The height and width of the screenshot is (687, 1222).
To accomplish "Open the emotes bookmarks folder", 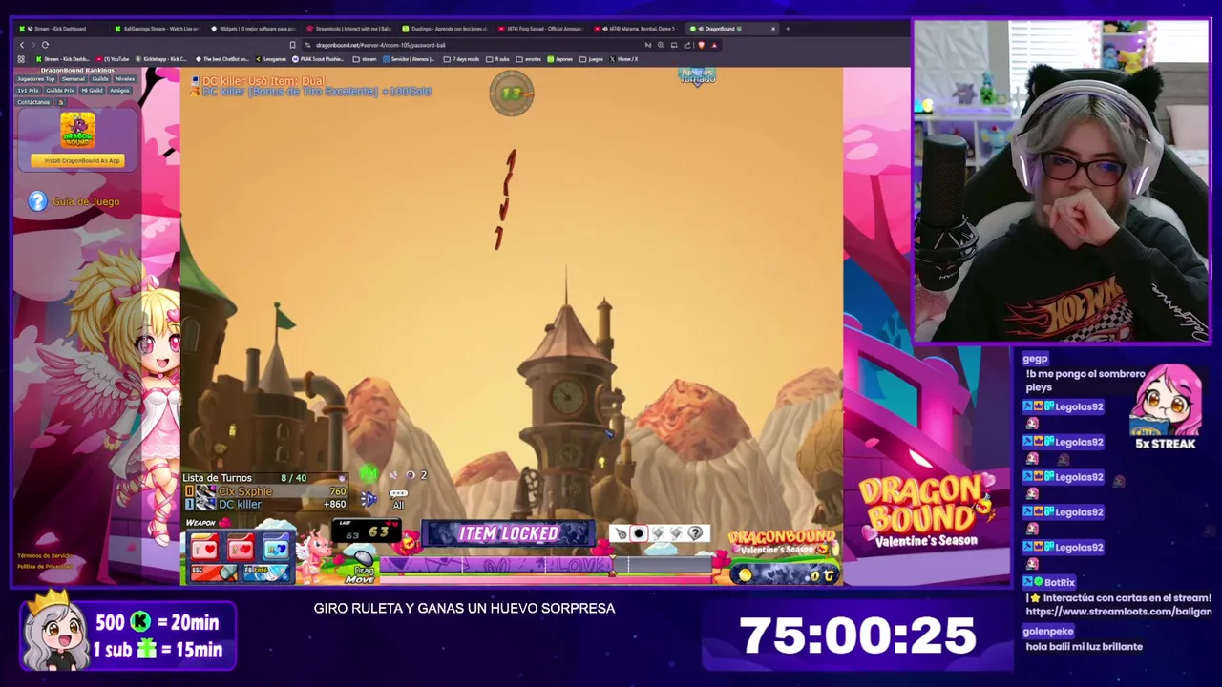I will (528, 59).
